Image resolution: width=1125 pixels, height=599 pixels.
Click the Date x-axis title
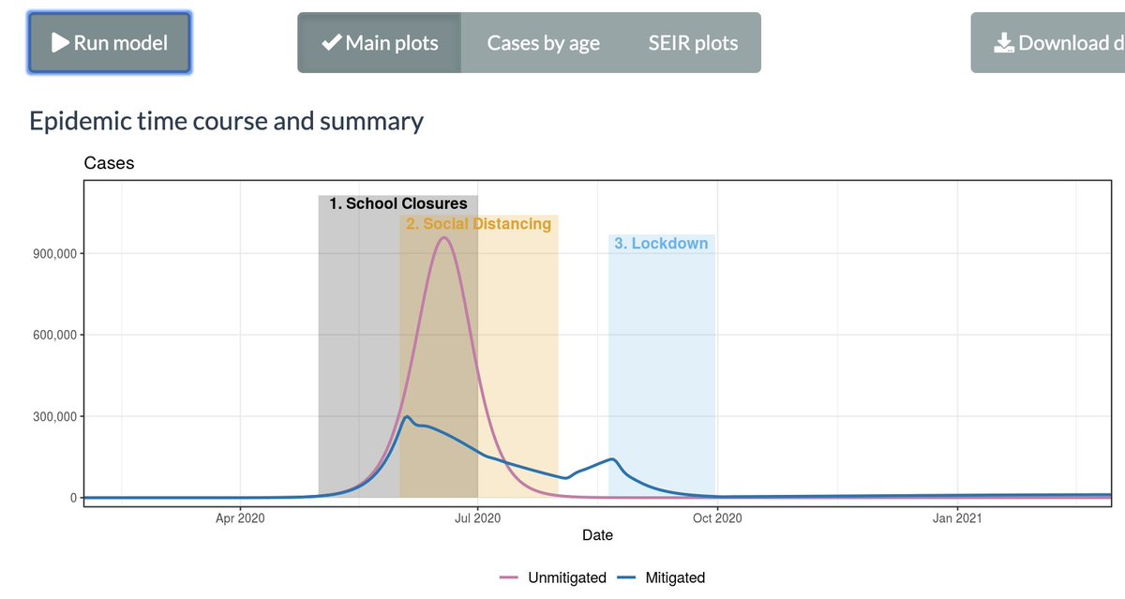(x=597, y=535)
